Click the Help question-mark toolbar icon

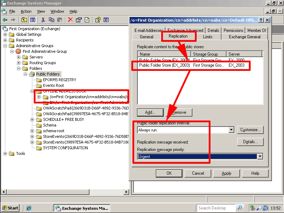point(98,20)
